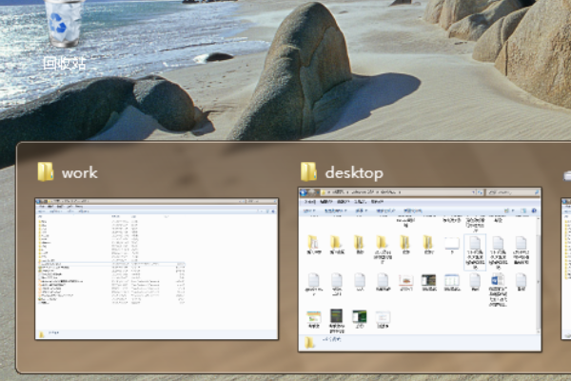Click the folder icon beside the desktop title

pos(308,172)
